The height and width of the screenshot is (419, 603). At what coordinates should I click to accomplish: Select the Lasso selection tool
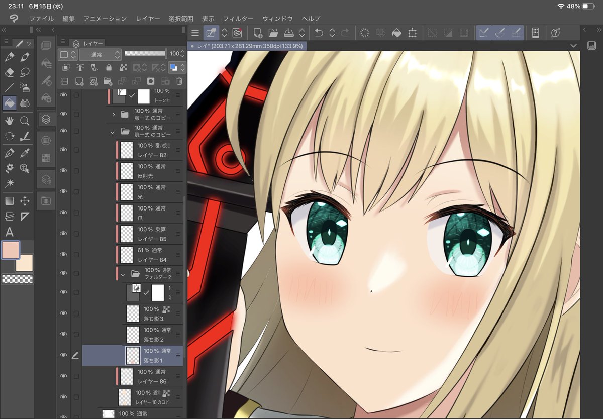pos(25,72)
